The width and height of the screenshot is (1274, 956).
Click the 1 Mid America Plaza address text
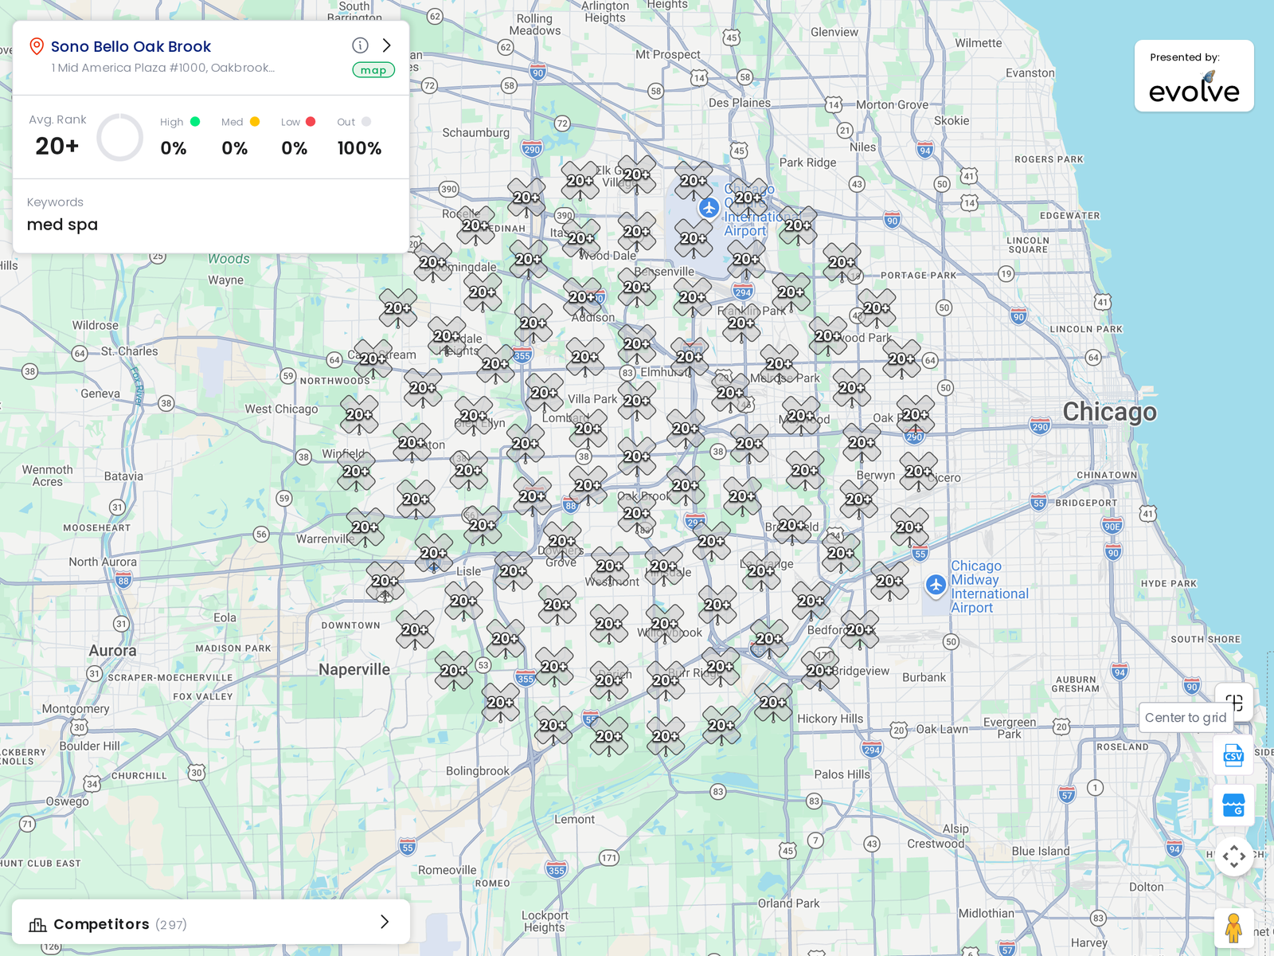click(163, 68)
